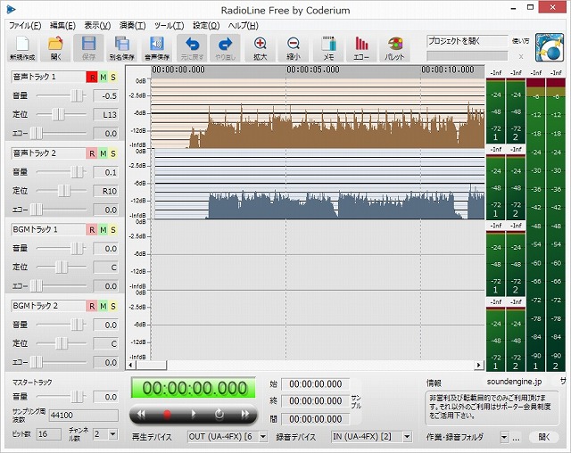Click the master track 音量 slider
The height and width of the screenshot is (453, 571).
(x=77, y=397)
